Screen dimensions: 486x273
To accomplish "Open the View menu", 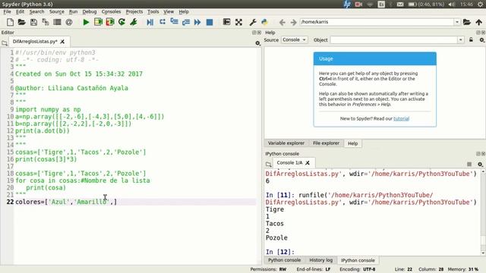I will (169, 11).
